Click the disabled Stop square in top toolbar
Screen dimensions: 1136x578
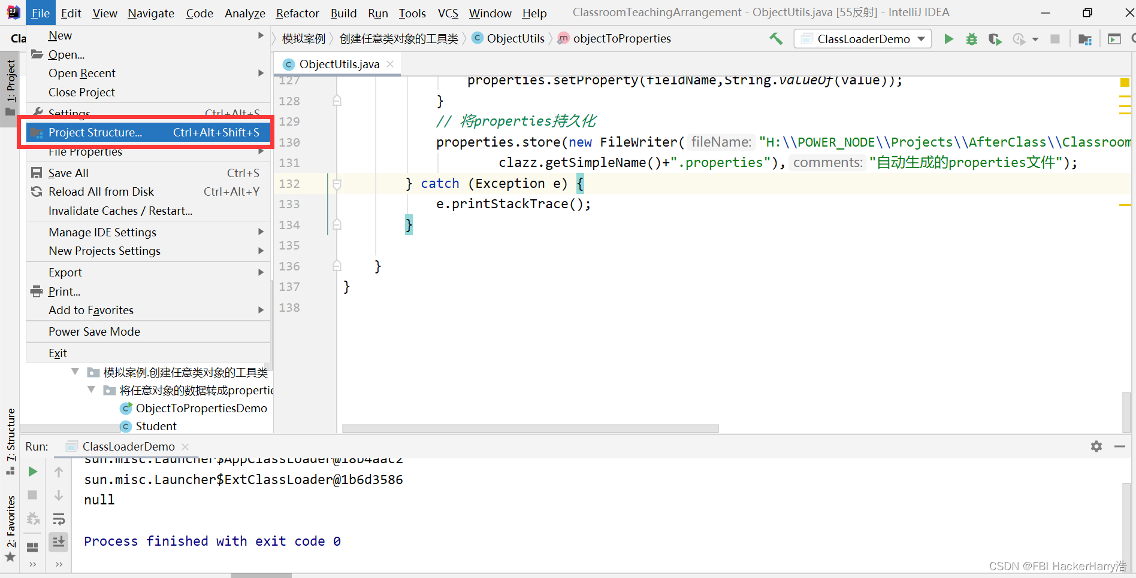[1055, 39]
